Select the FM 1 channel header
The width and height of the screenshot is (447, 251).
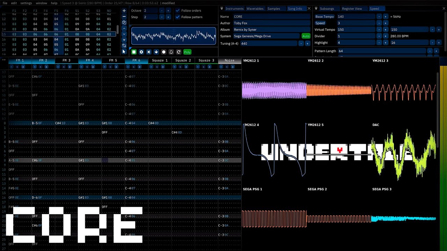(x=20, y=60)
